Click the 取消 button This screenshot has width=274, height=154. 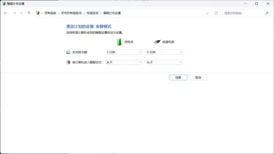[x=198, y=77]
